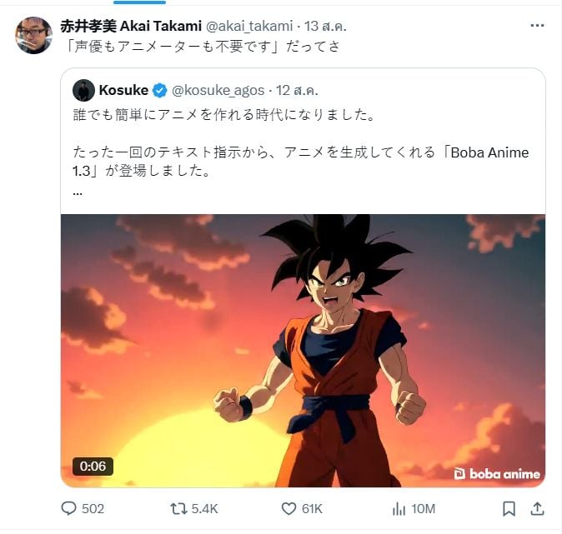Open the reply icon showing 502

click(x=69, y=508)
